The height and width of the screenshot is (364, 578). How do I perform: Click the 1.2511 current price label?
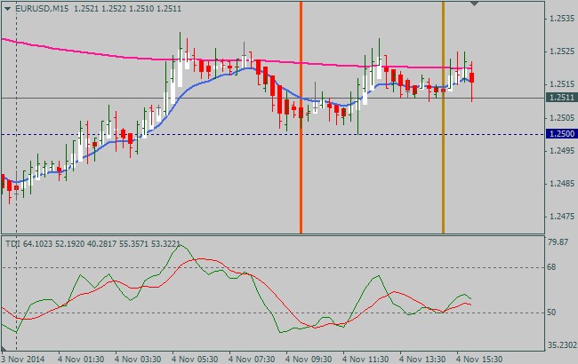(x=561, y=98)
